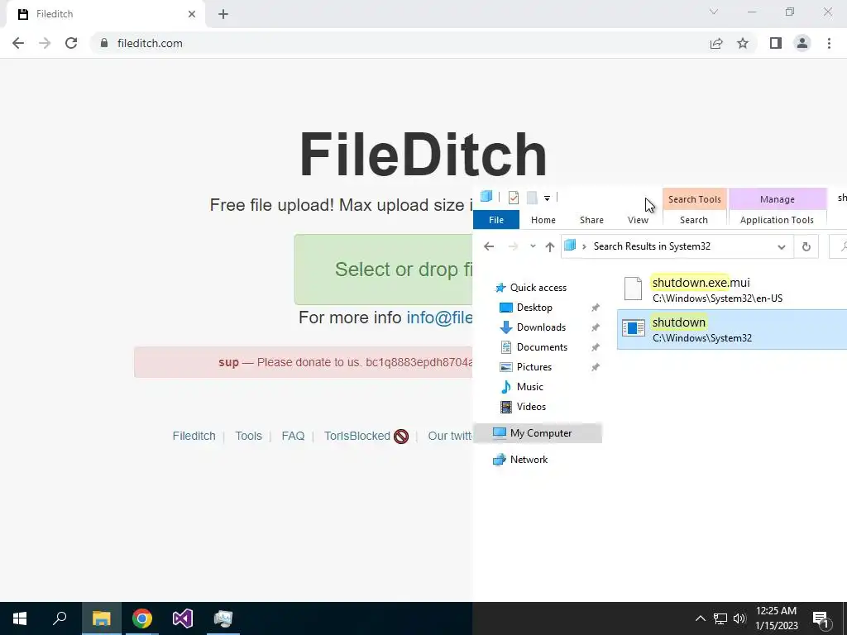
Task: Switch to Chrome in taskbar
Action: pos(142,618)
